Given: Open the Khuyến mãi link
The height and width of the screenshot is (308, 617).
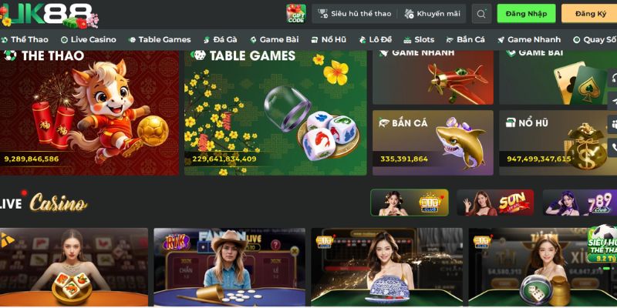Looking at the screenshot, I should coord(433,14).
